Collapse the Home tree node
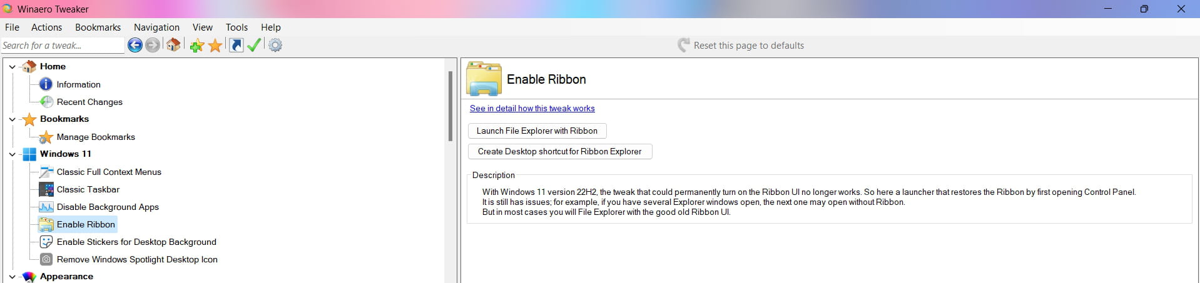Screen dimensions: 1200x283 [13, 66]
